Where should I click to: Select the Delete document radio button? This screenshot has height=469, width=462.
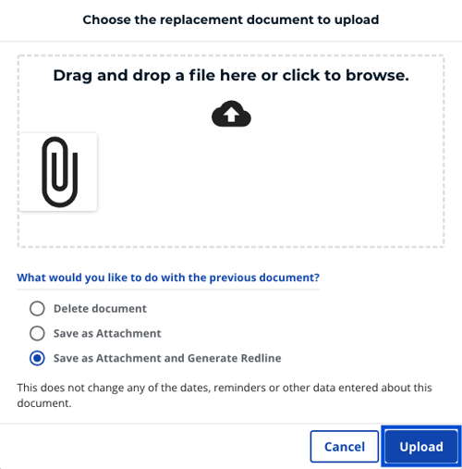[x=37, y=308]
